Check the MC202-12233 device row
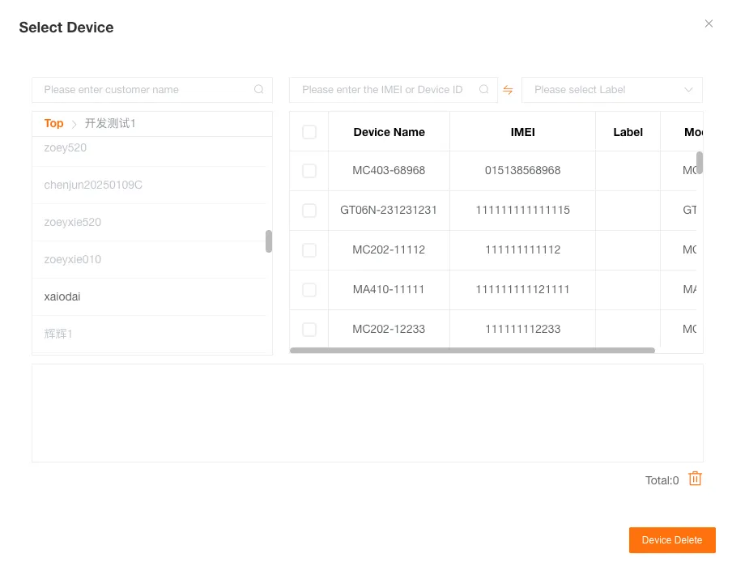This screenshot has height=571, width=732. click(309, 329)
